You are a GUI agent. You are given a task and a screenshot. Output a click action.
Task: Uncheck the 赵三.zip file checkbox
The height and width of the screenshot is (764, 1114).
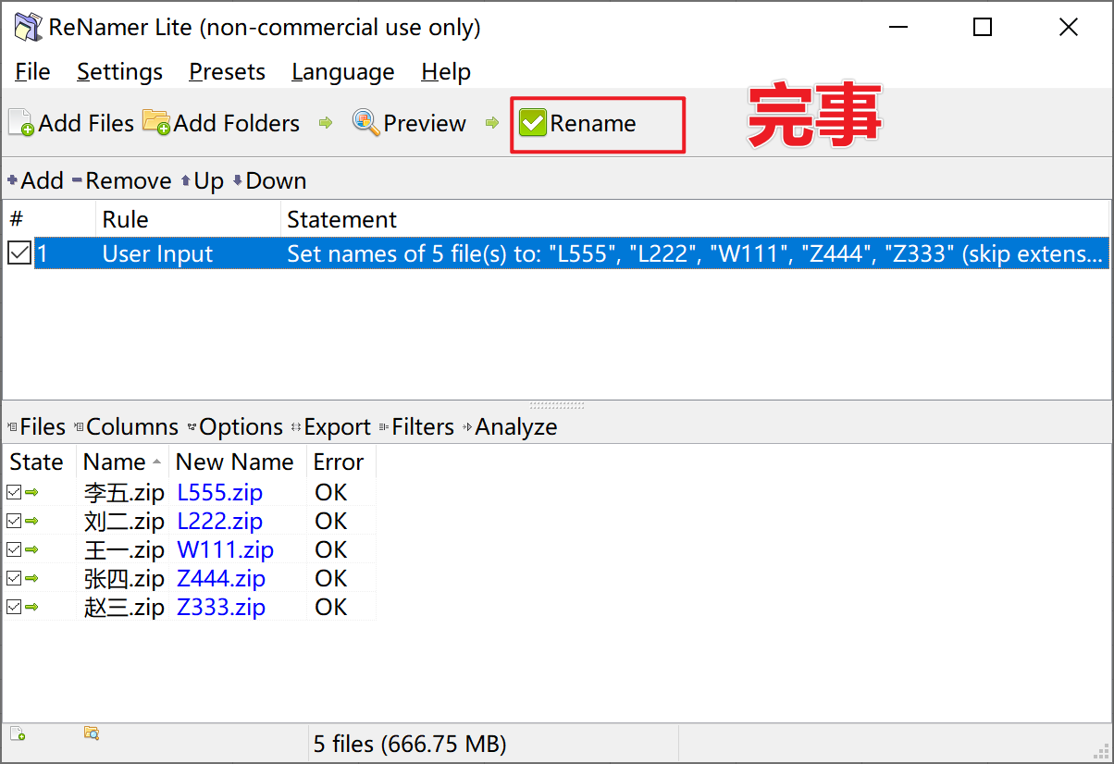point(14,607)
